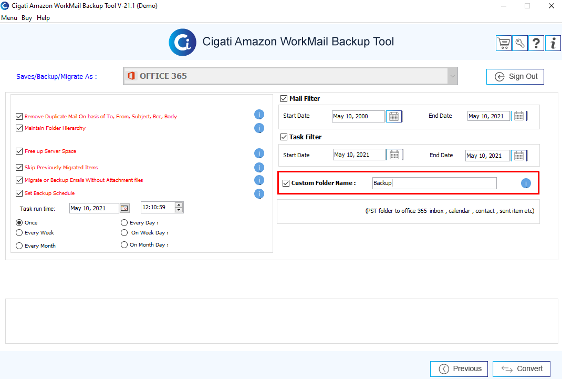
Task: Click the app icon in title bar
Action: click(x=5, y=6)
